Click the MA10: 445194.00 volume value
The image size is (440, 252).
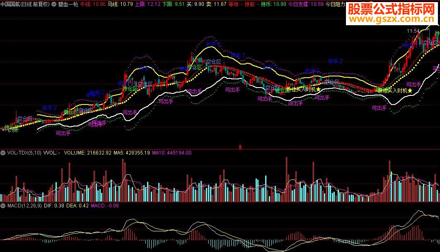coord(172,153)
